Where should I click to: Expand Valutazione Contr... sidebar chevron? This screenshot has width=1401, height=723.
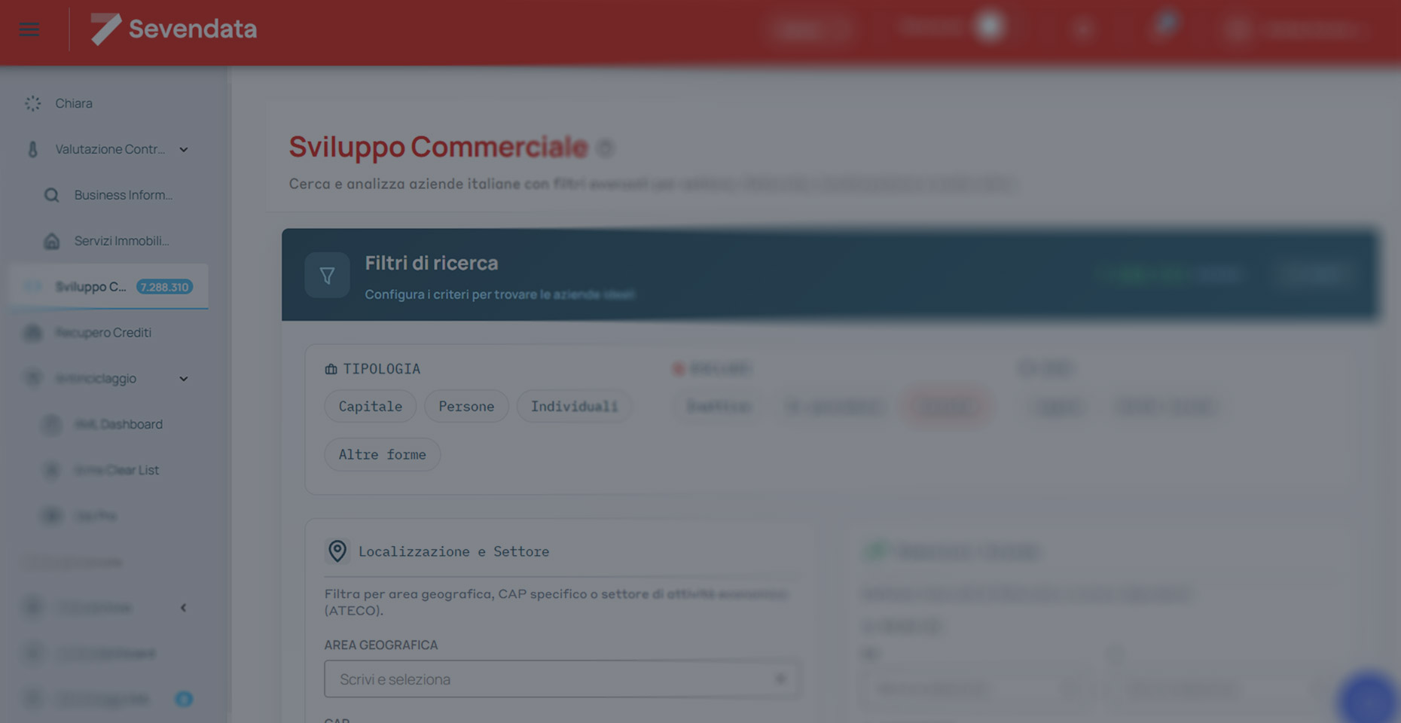pyautogui.click(x=184, y=150)
